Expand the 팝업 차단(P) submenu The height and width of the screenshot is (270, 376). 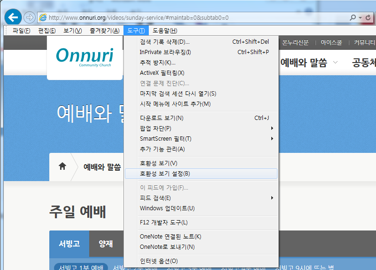201,128
